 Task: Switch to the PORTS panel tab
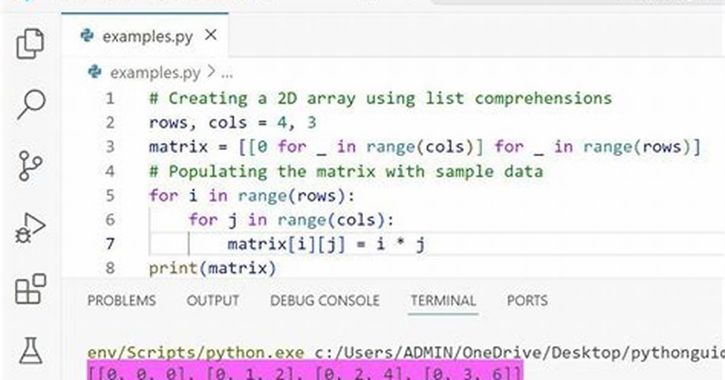(x=527, y=301)
